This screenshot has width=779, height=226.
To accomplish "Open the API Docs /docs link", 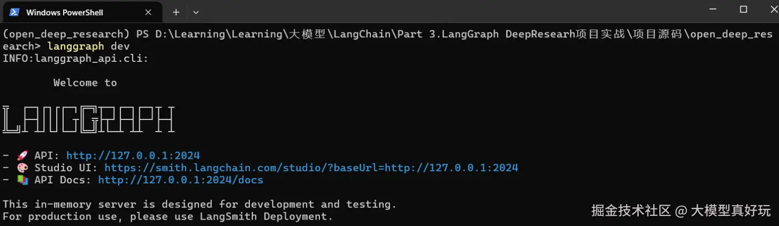I will point(180,180).
